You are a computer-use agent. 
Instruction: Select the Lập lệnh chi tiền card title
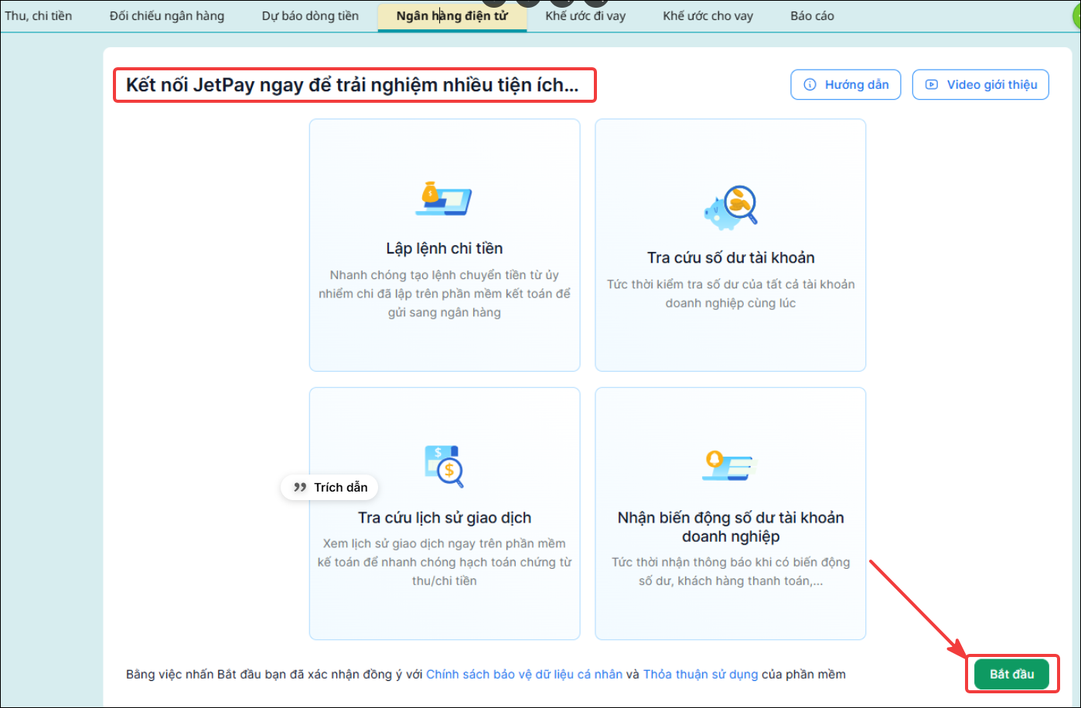445,248
